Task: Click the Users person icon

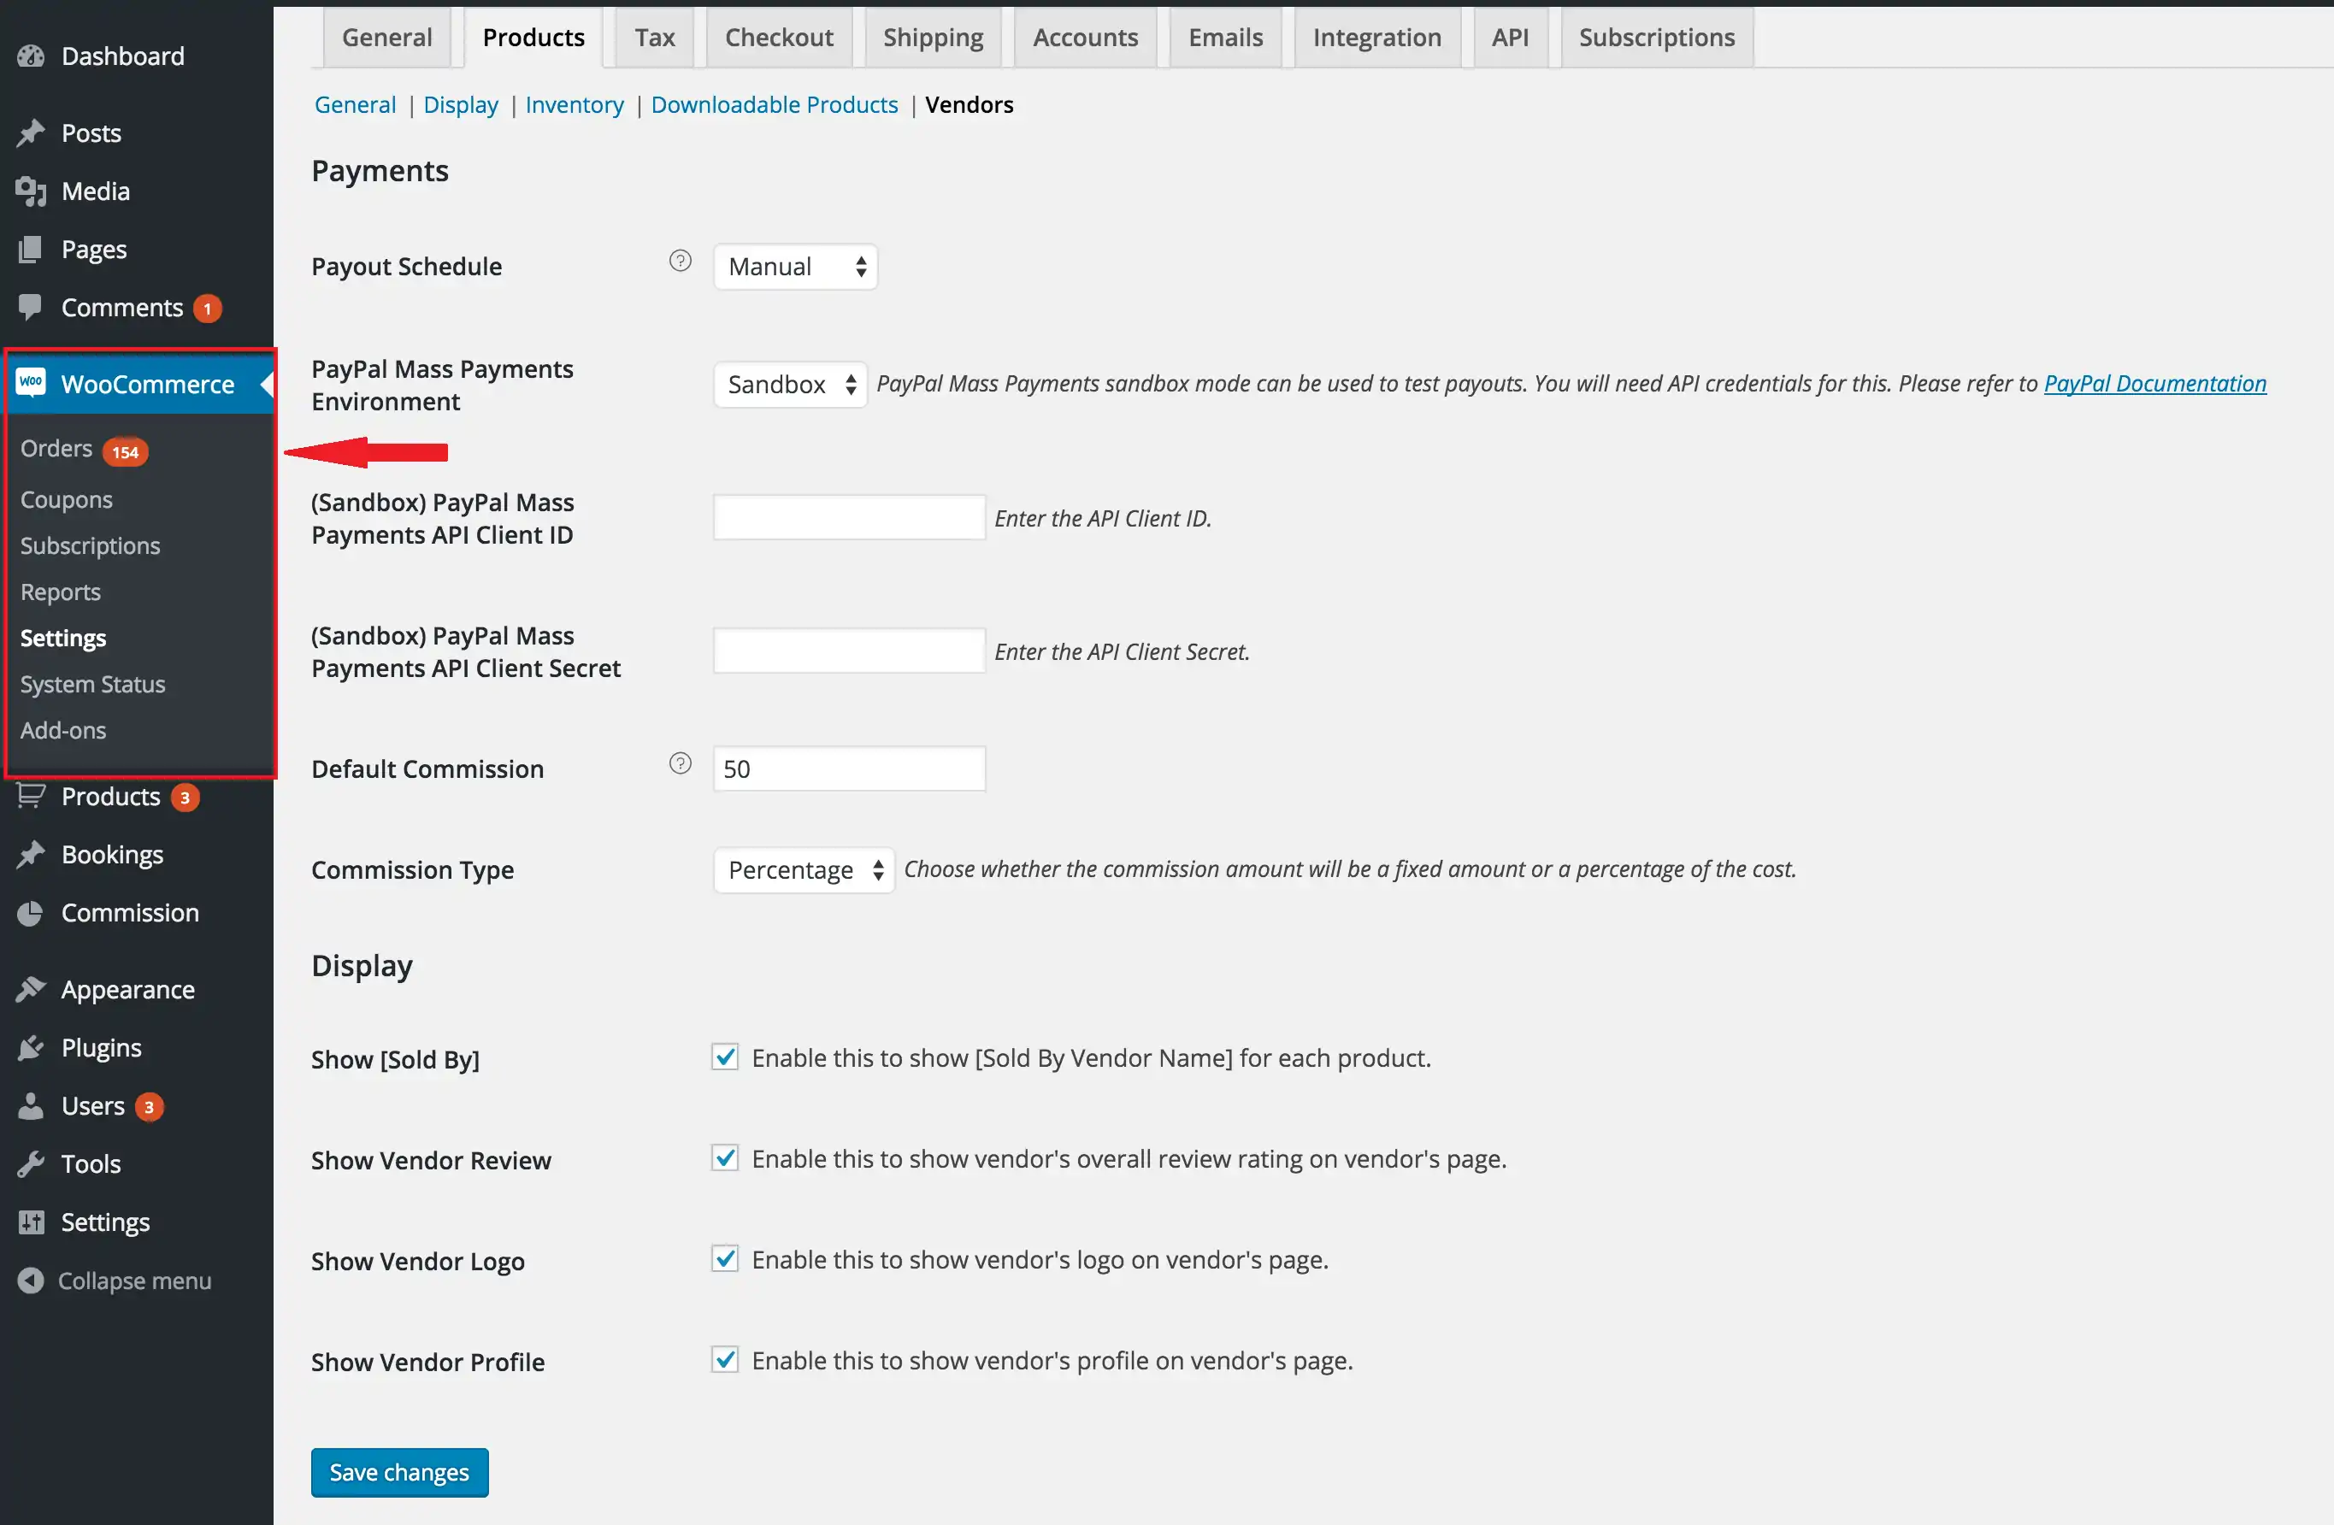Action: click(31, 1106)
